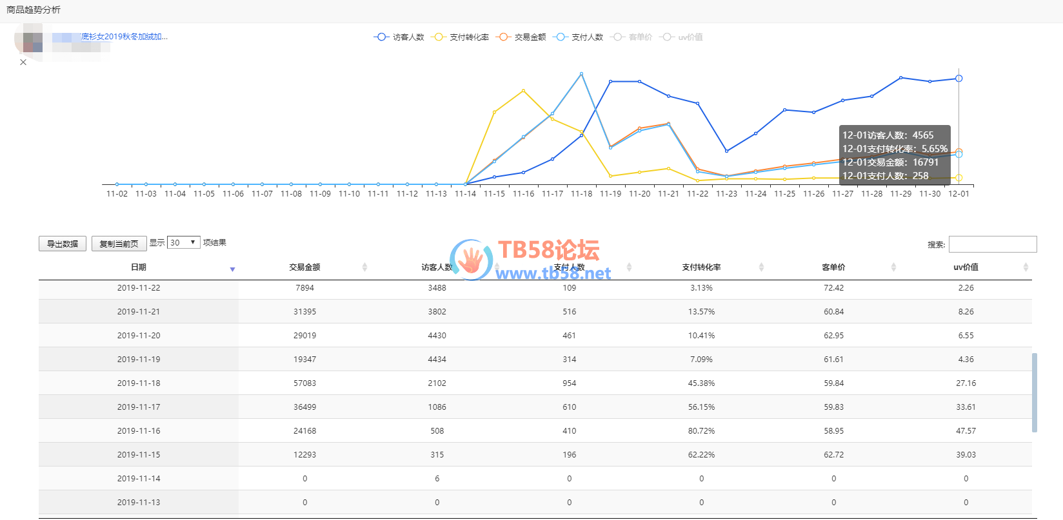
Task: Toggle 交易金额 series in chart legend
Action: tap(522, 37)
